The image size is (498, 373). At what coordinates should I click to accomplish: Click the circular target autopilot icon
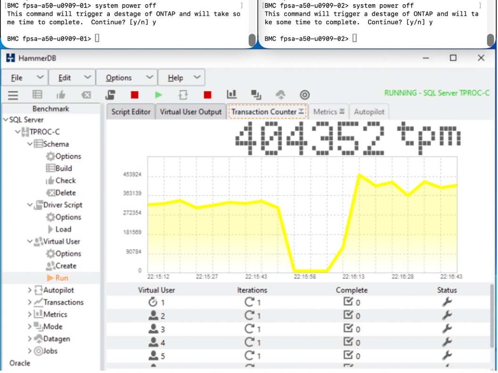point(304,95)
